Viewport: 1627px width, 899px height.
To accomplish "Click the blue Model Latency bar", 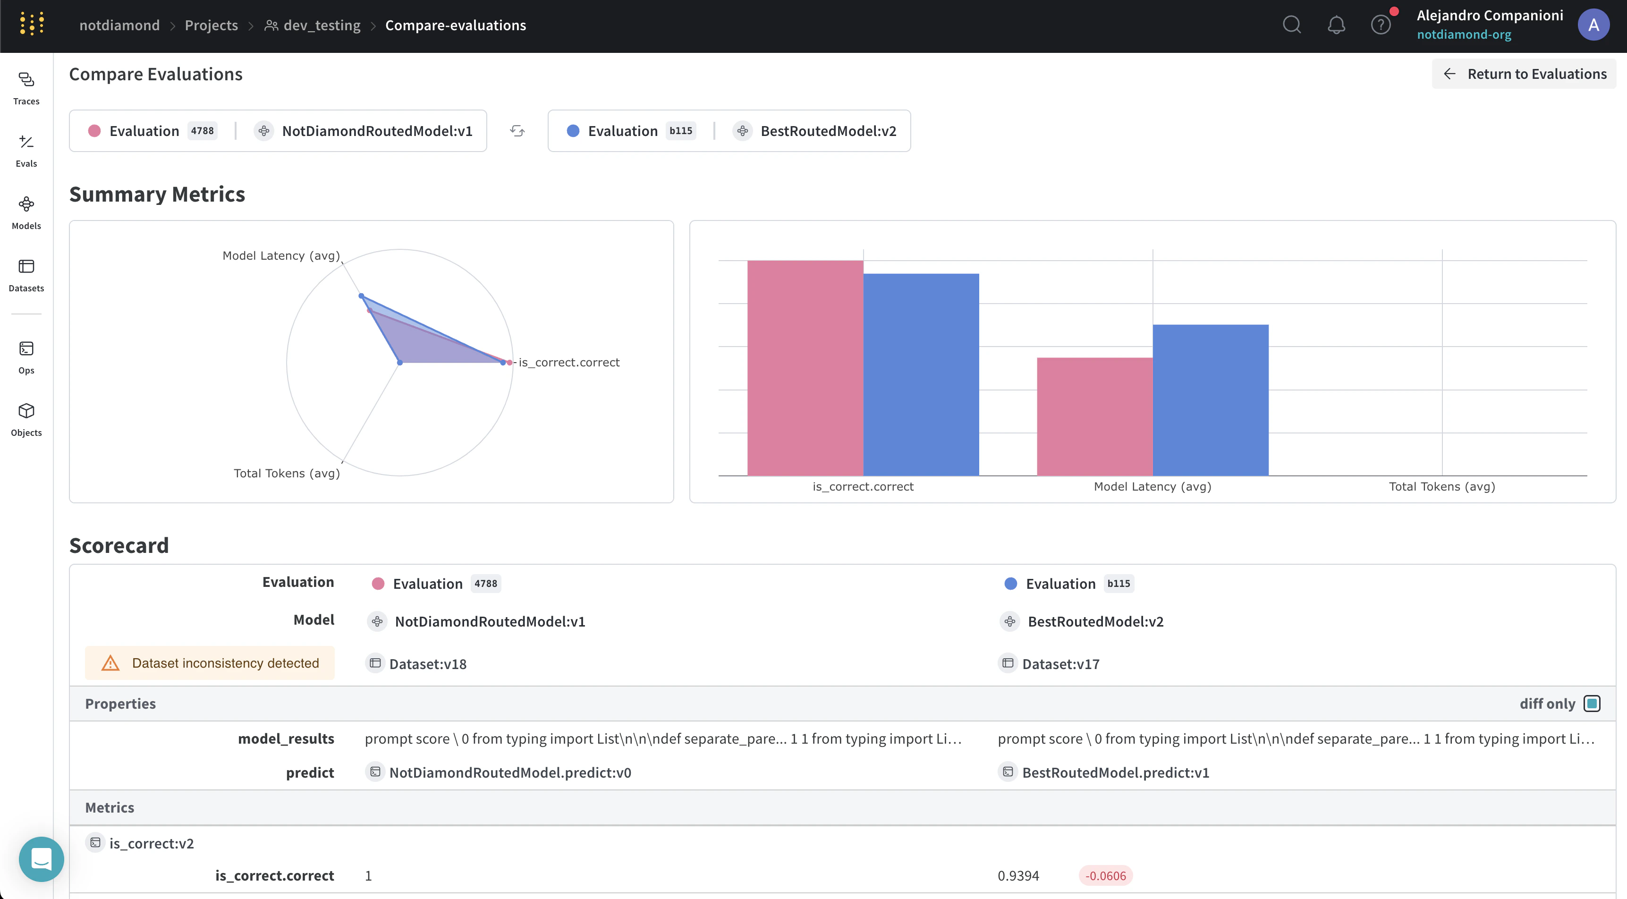I will click(1210, 400).
